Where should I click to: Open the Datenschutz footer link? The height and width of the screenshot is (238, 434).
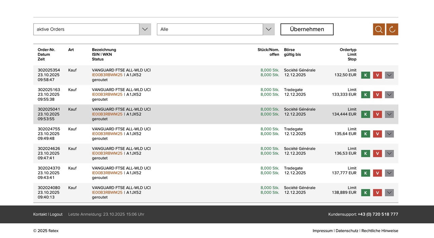pyautogui.click(x=347, y=231)
